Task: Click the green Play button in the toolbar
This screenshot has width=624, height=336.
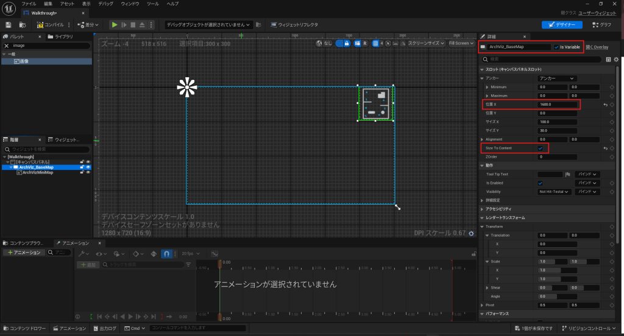Action: point(114,25)
